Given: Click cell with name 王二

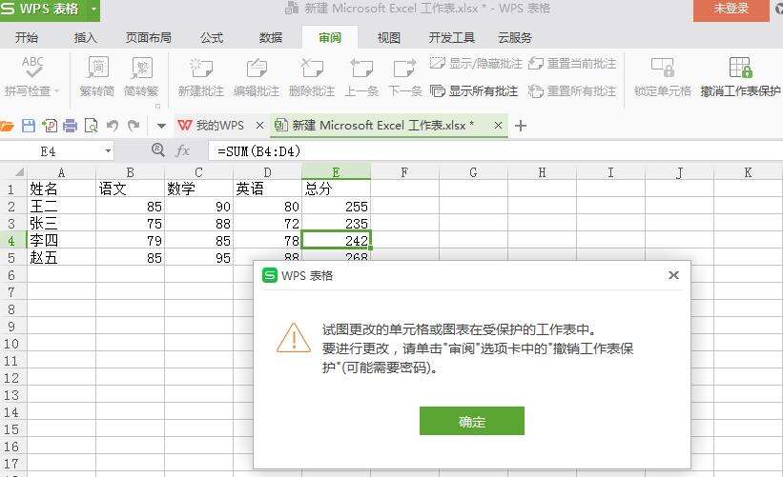Looking at the screenshot, I should click(x=61, y=207).
